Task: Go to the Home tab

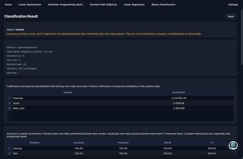Action: [x=8, y=5]
